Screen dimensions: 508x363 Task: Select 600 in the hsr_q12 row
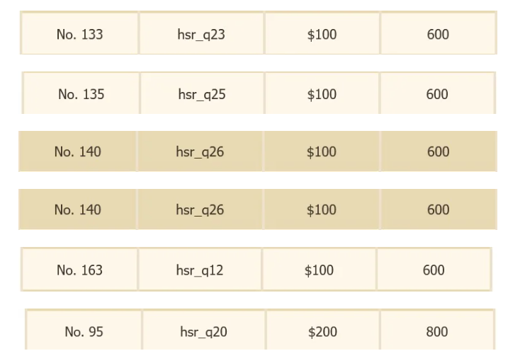coord(434,270)
